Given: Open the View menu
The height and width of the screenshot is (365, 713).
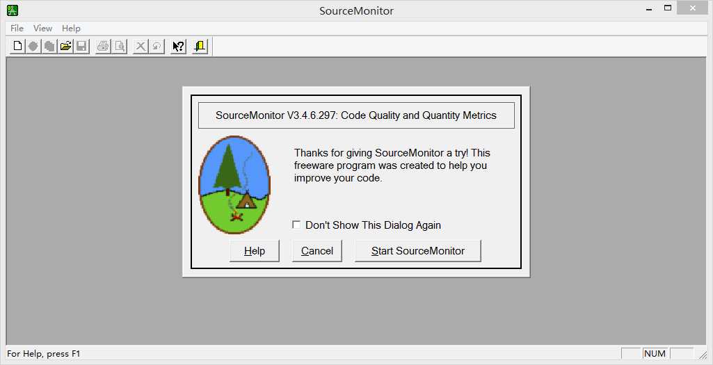Looking at the screenshot, I should pos(42,29).
